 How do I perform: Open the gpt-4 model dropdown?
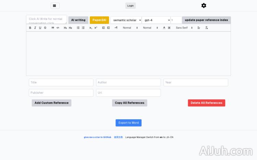[x=156, y=20]
